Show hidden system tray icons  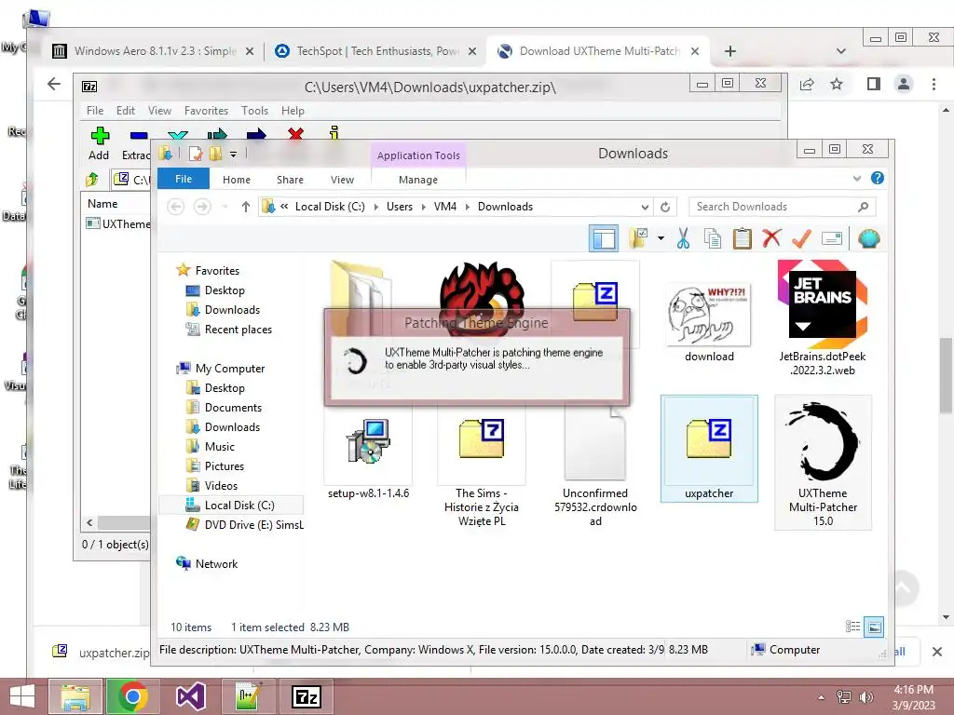821,697
